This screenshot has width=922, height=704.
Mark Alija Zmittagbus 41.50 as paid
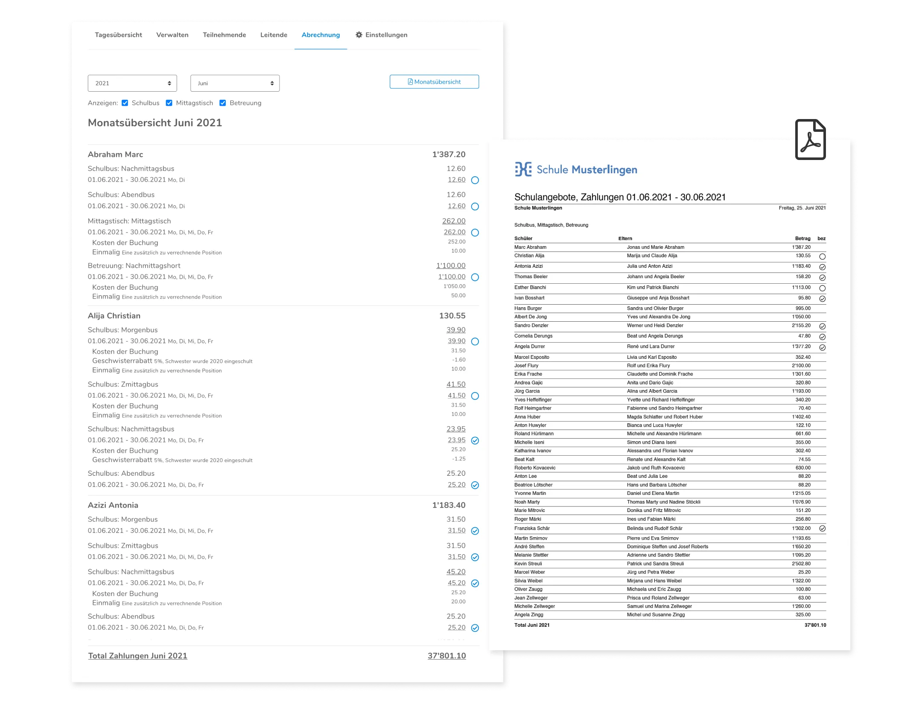tap(475, 396)
